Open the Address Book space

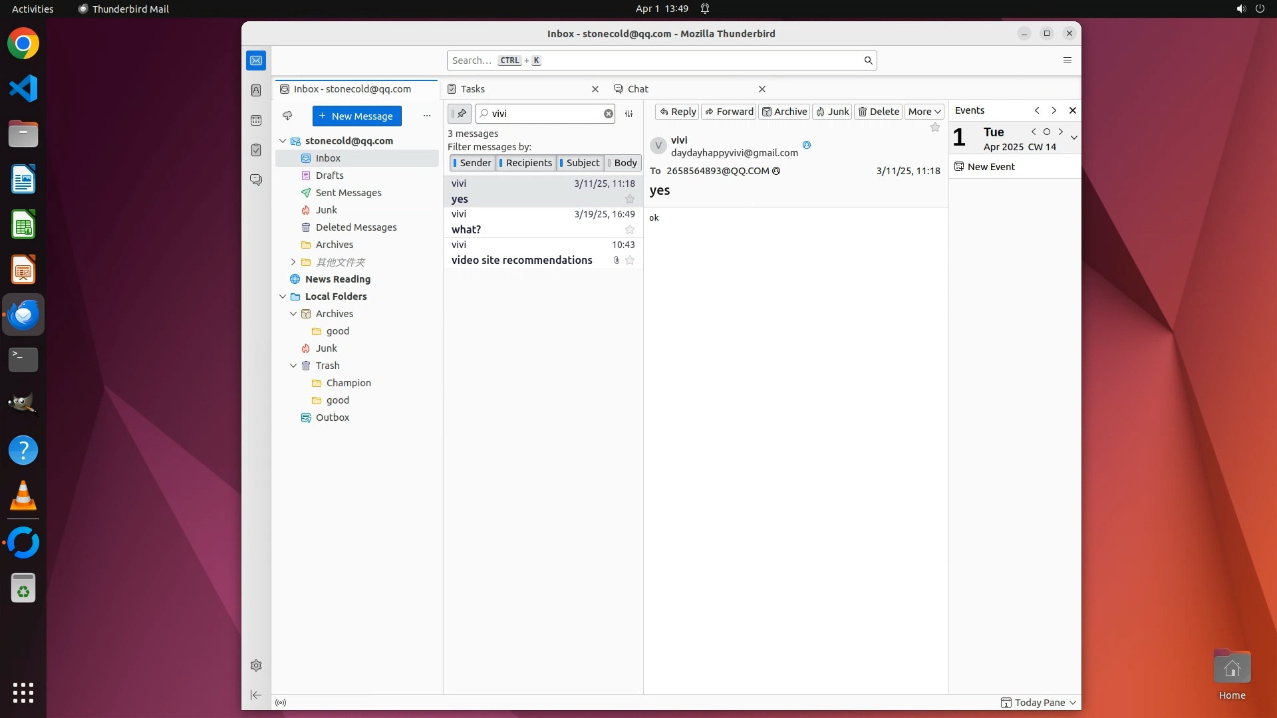coord(256,90)
